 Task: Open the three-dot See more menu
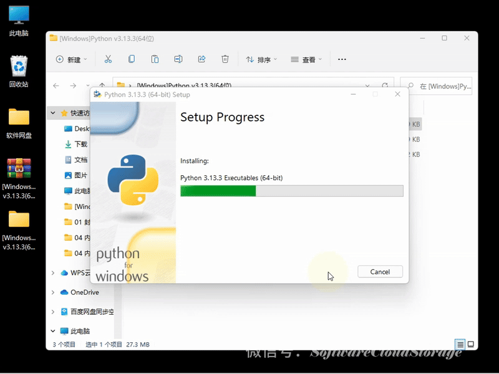tap(342, 59)
